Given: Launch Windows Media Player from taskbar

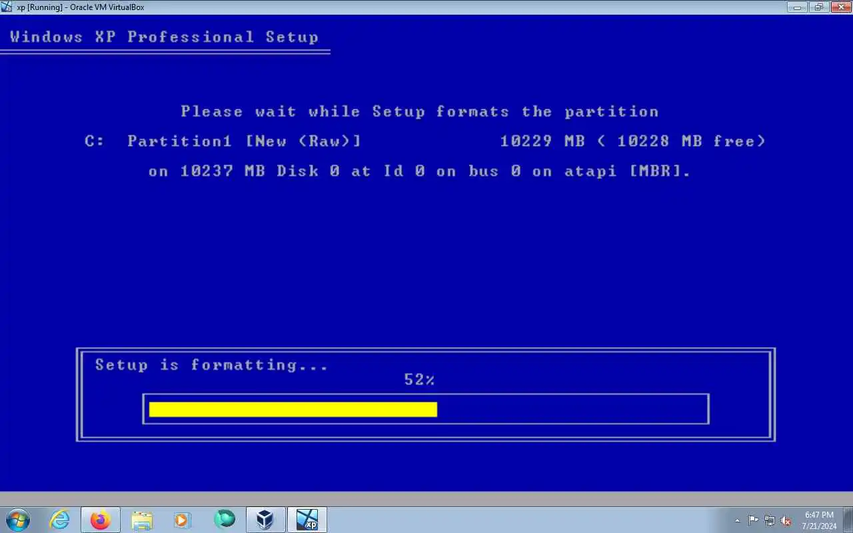Looking at the screenshot, I should 182,520.
